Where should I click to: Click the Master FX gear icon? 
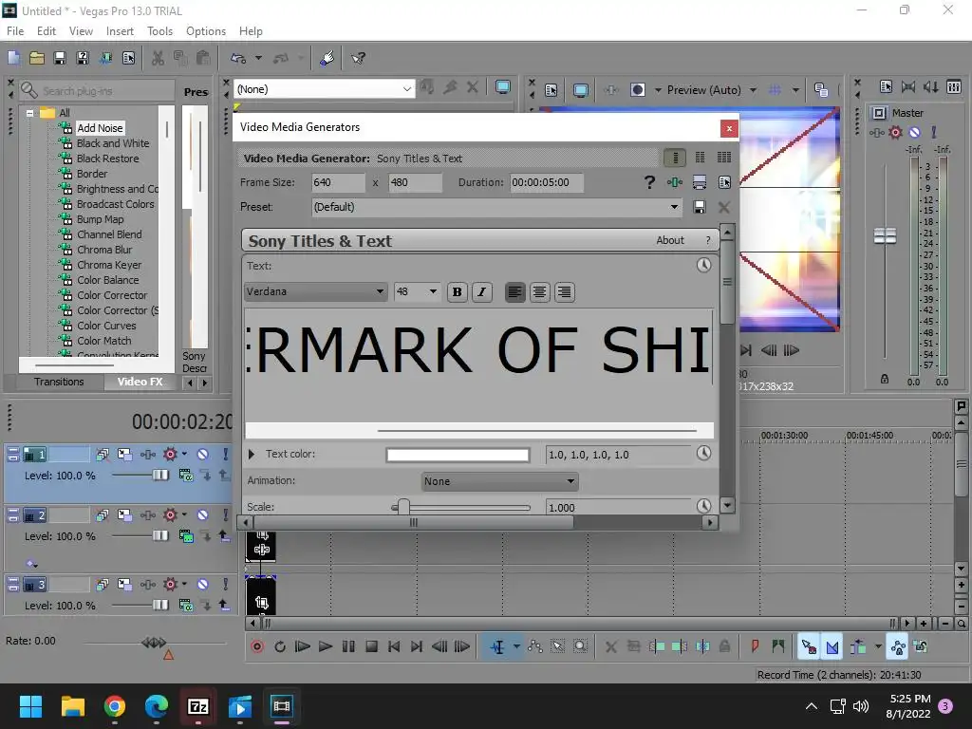895,132
